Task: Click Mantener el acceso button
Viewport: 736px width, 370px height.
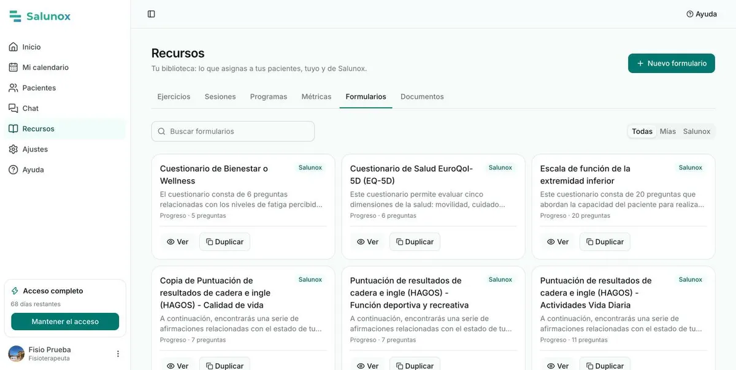Action: 65,322
